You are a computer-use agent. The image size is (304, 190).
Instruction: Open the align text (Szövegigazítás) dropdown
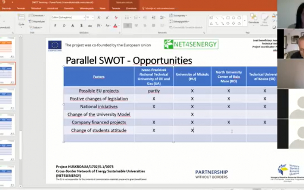point(179,21)
